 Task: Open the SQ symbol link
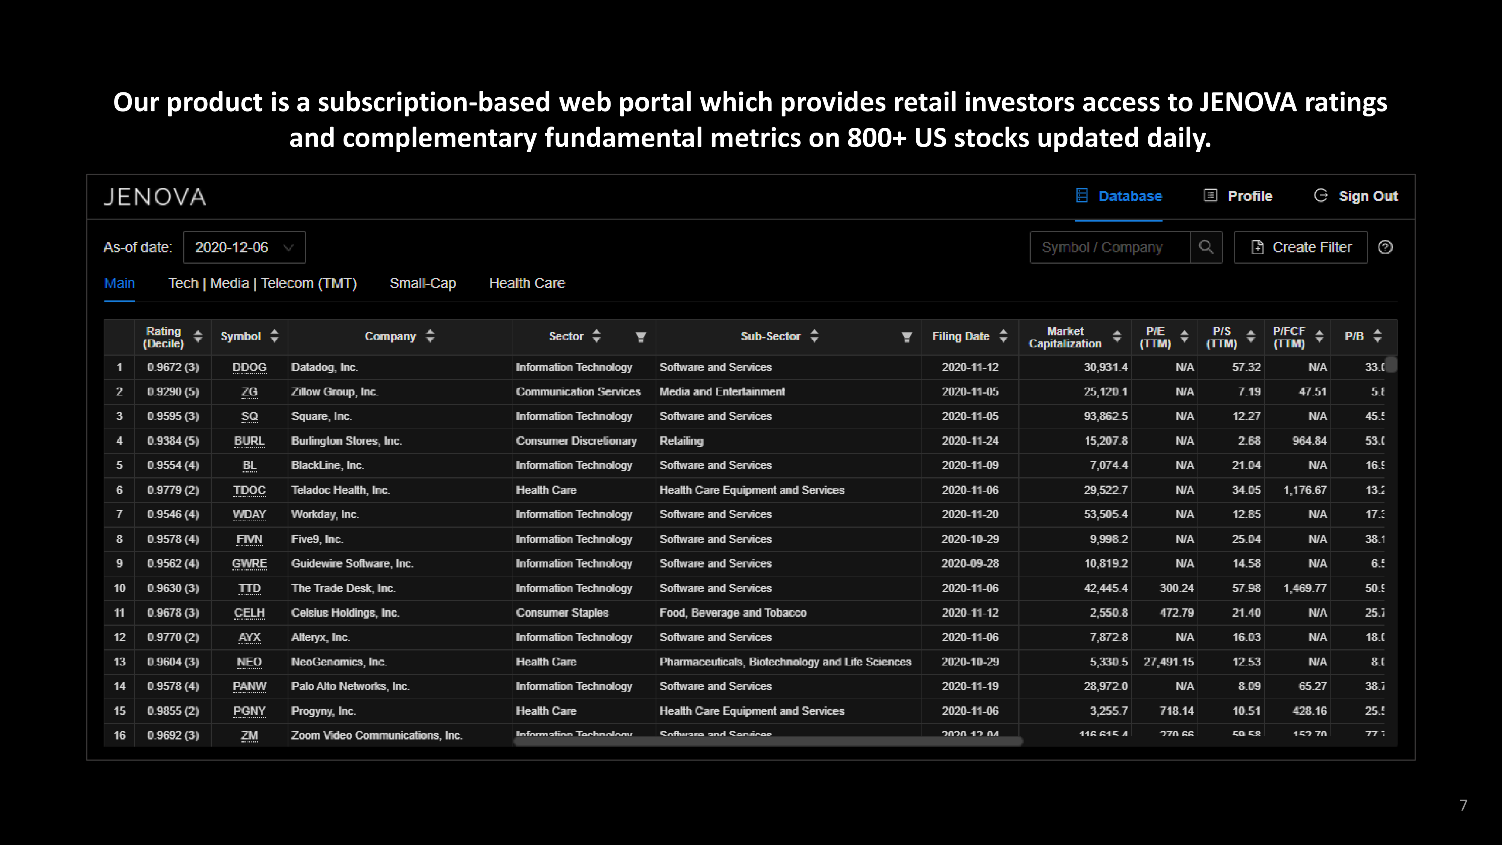[x=250, y=416]
